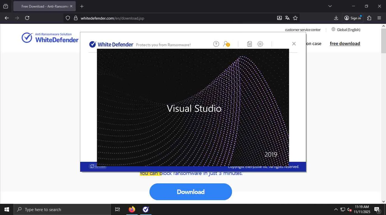Go back to the previous page
The width and height of the screenshot is (386, 215).
[7, 18]
